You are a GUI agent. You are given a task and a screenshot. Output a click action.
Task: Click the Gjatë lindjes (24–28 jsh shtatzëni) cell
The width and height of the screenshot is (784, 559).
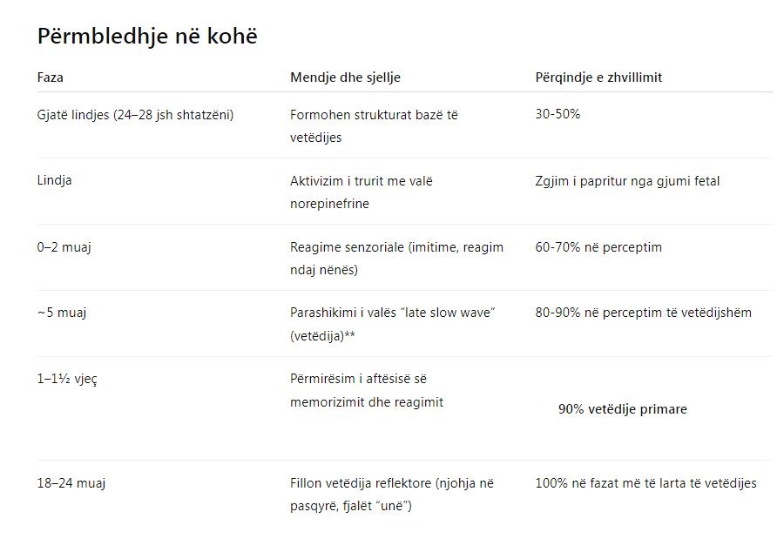(x=136, y=115)
